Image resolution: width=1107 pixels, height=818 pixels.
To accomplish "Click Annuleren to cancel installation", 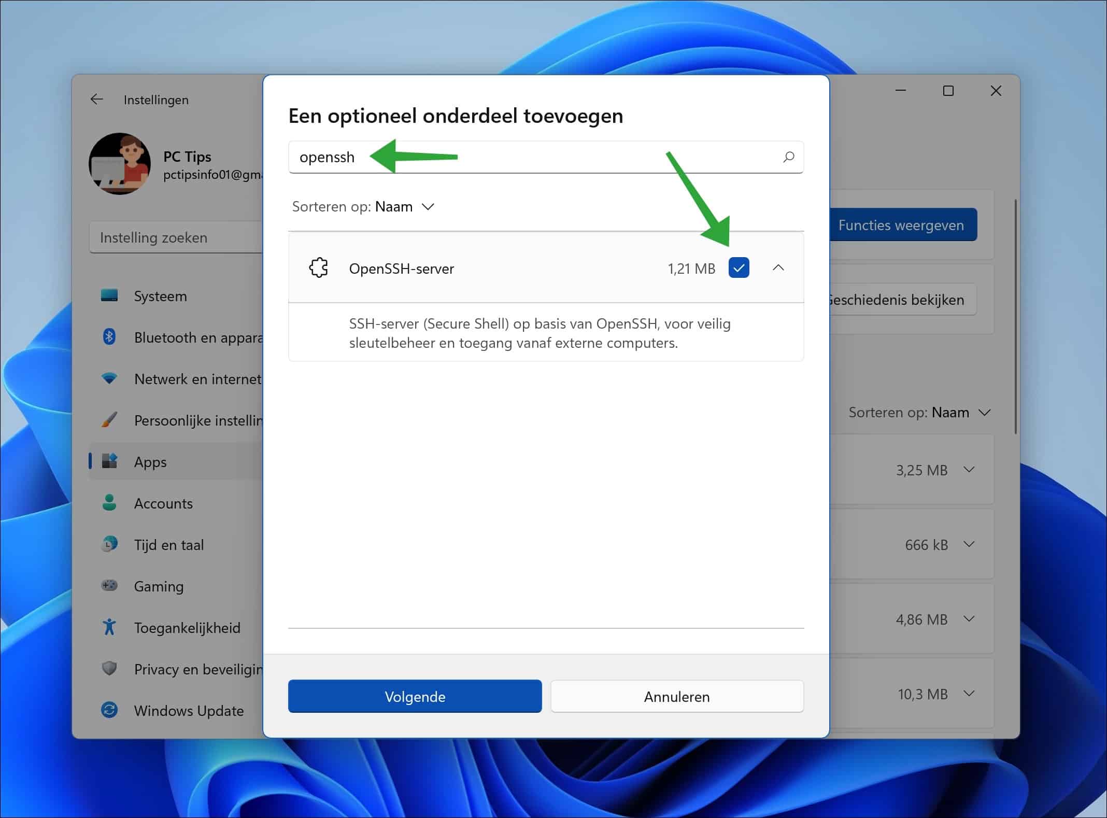I will 676,696.
